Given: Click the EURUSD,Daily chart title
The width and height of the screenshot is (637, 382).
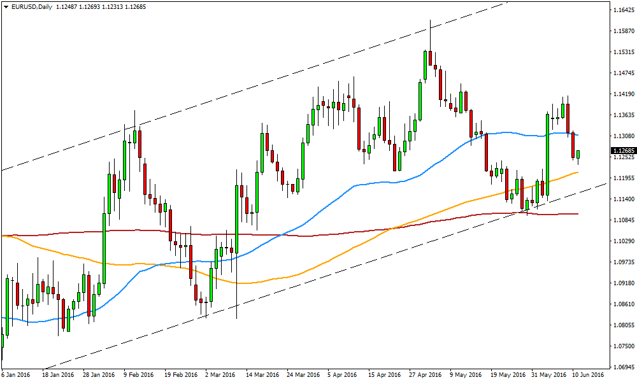Looking at the screenshot, I should point(31,7).
